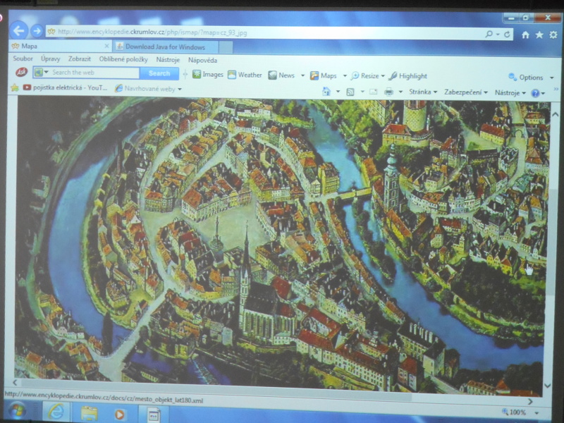Screen dimensions: 564x423
Task: Refresh the page with the reload icon
Action: [507, 34]
